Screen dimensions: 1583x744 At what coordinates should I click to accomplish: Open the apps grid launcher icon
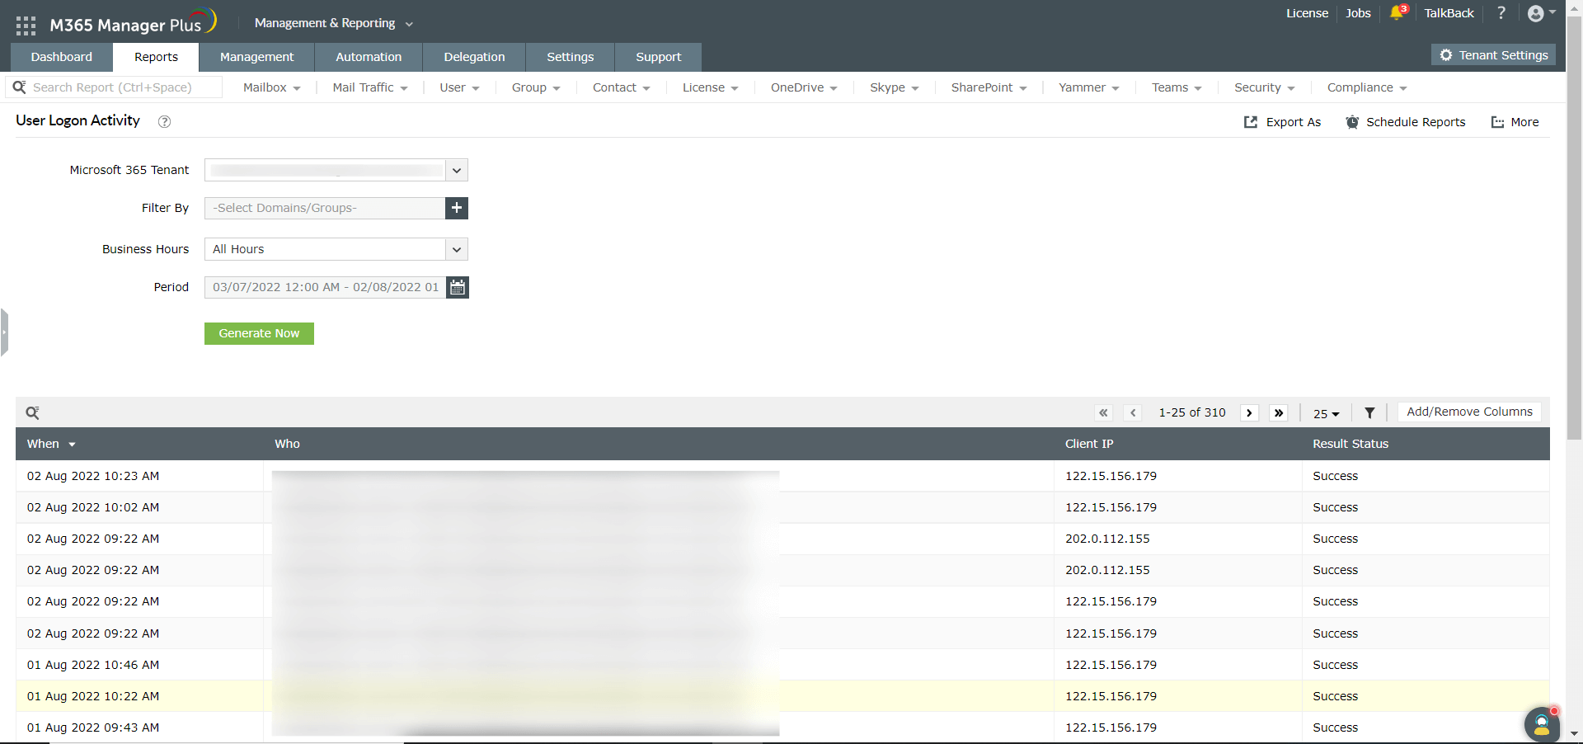[x=26, y=26]
